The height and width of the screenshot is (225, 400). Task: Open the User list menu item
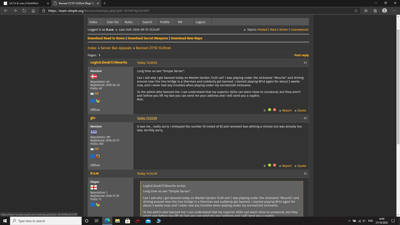click(x=113, y=22)
